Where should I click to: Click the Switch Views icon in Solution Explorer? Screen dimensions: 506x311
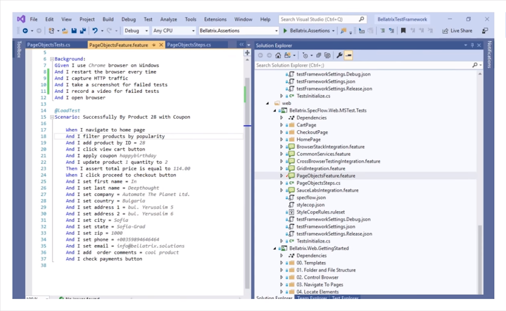[x=288, y=55]
